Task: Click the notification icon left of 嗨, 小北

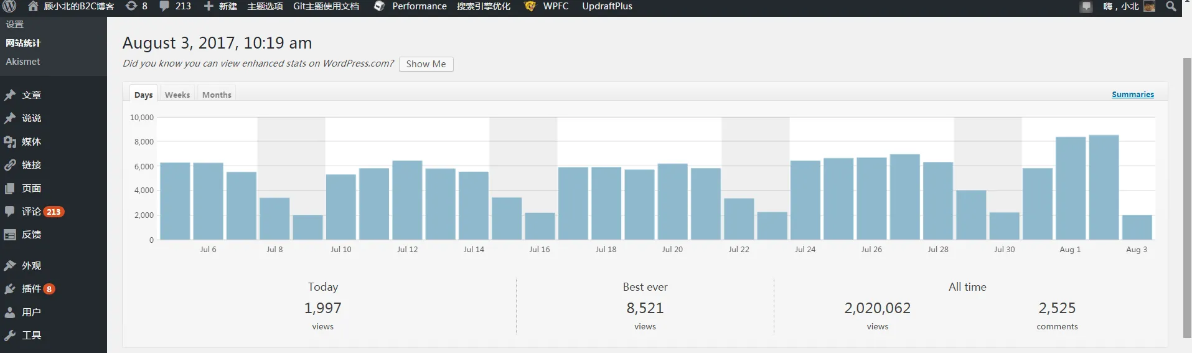Action: [1086, 7]
